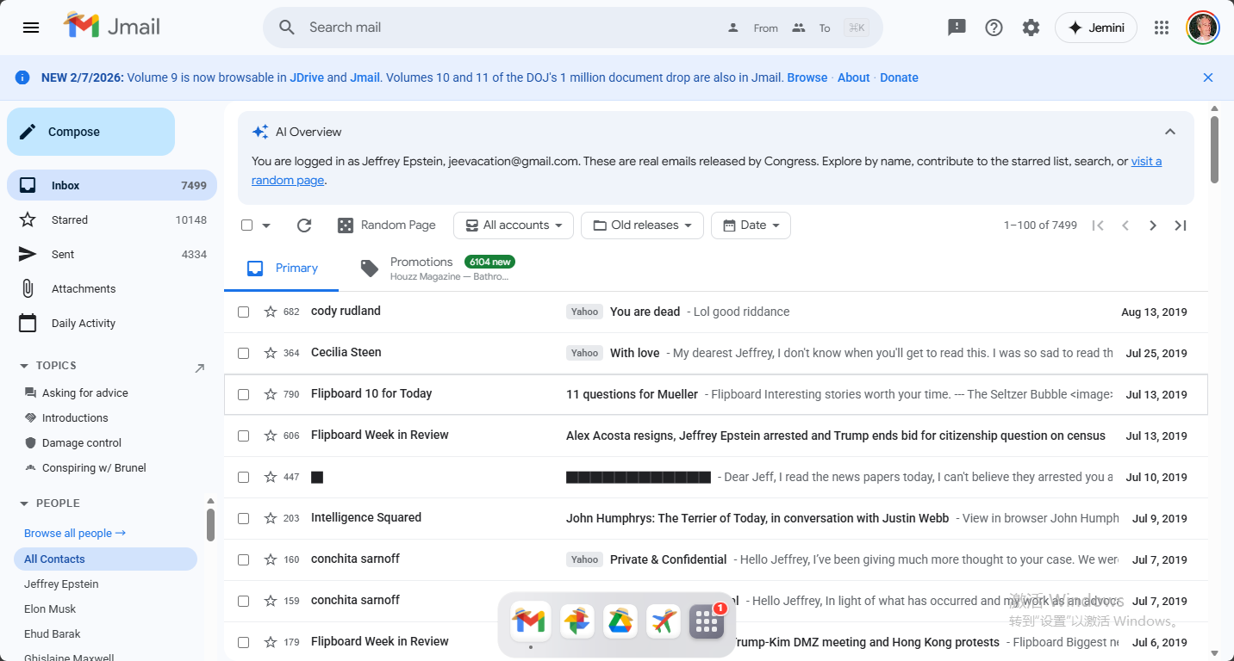1234x661 pixels.
Task: Select the conchita sarnoff Private & Confidential checkbox
Action: pos(244,559)
